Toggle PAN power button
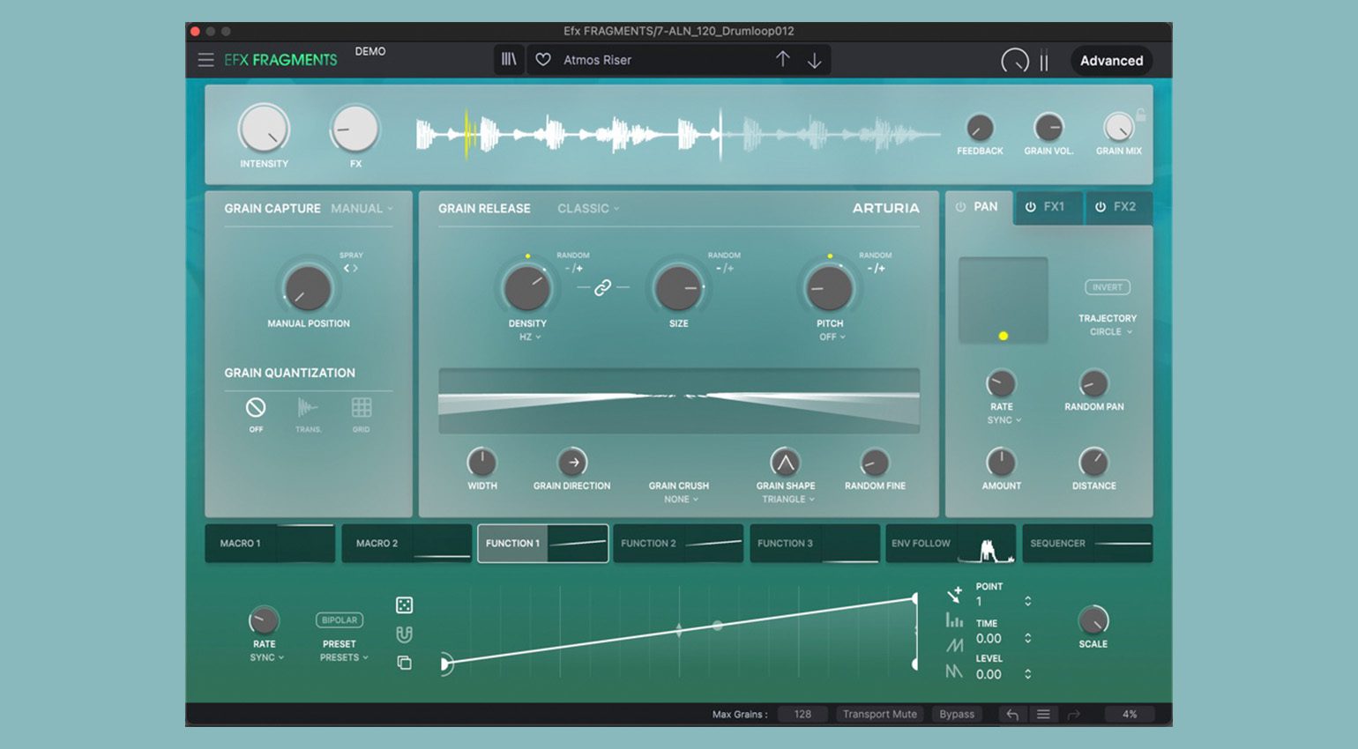 click(961, 206)
